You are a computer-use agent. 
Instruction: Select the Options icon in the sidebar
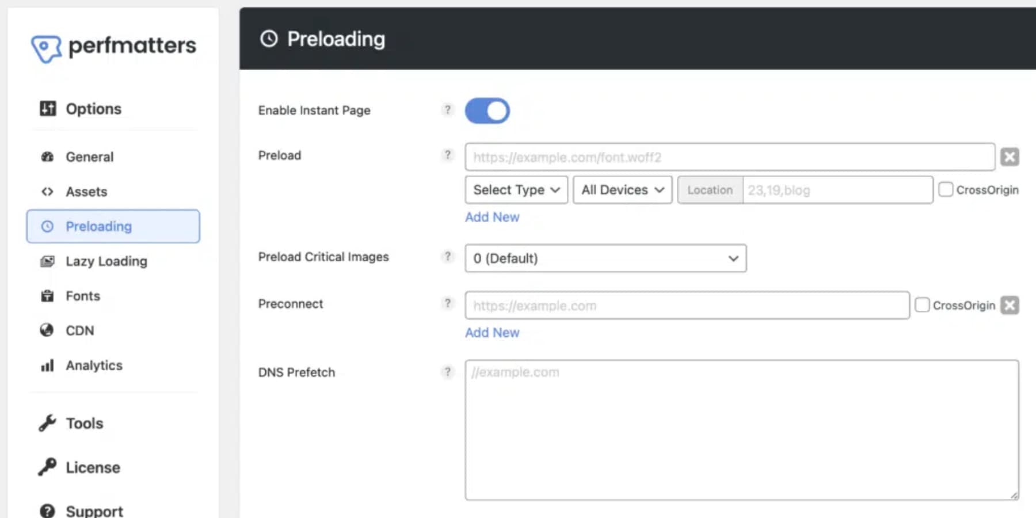pos(48,108)
